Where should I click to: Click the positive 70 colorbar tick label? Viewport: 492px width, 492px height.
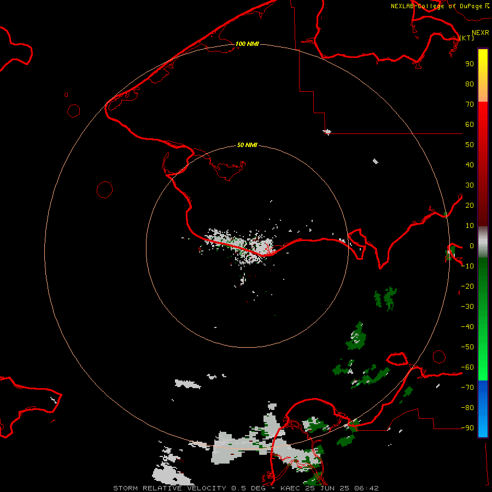pos(470,104)
